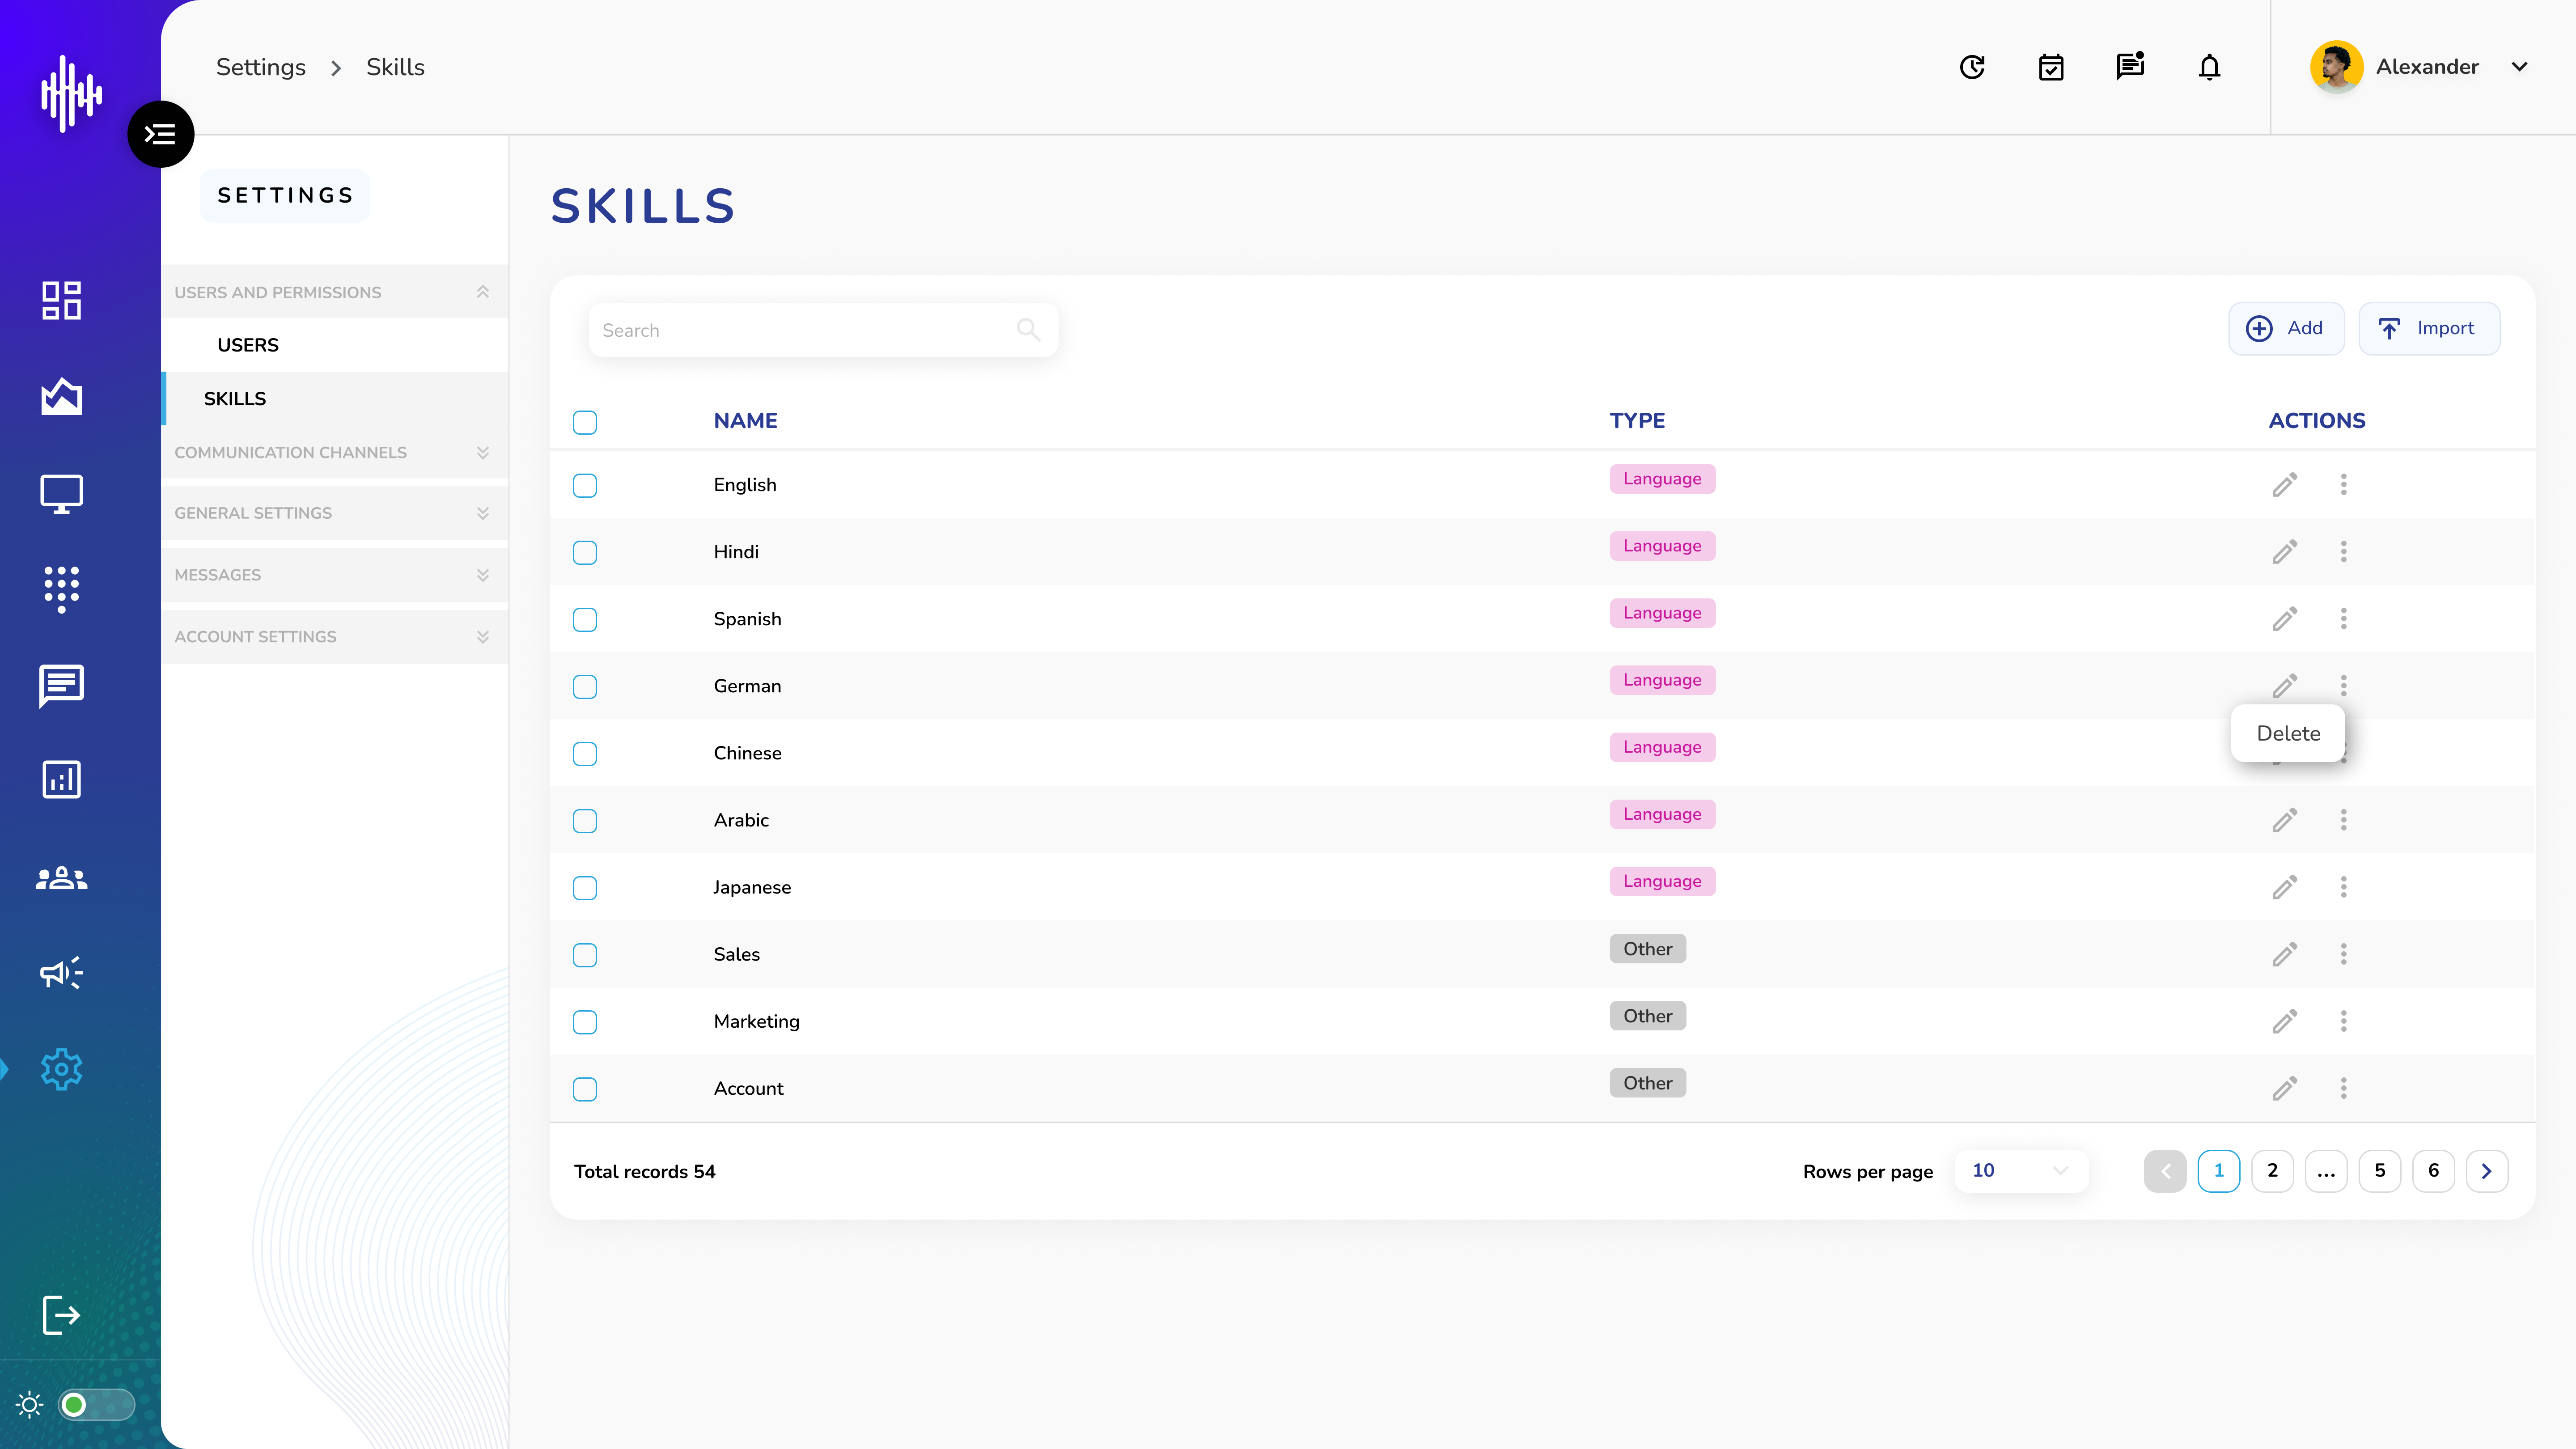Click into the Search input field
This screenshot has height=1449, width=2576.
823,330
